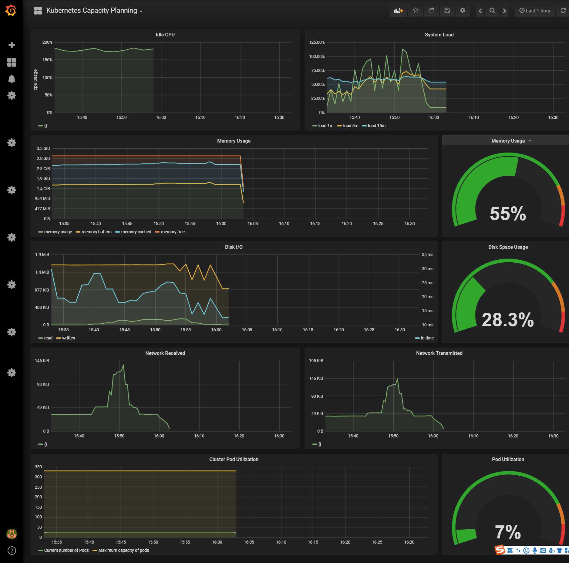Screen dimensions: 569x563
Task: Open the Network Transmitted panel title menu
Action: pyautogui.click(x=439, y=353)
